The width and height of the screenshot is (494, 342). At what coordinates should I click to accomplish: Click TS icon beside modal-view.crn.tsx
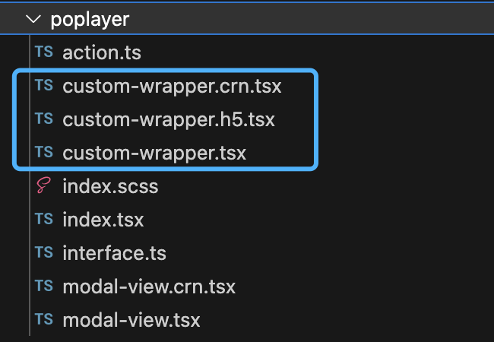pyautogui.click(x=44, y=286)
